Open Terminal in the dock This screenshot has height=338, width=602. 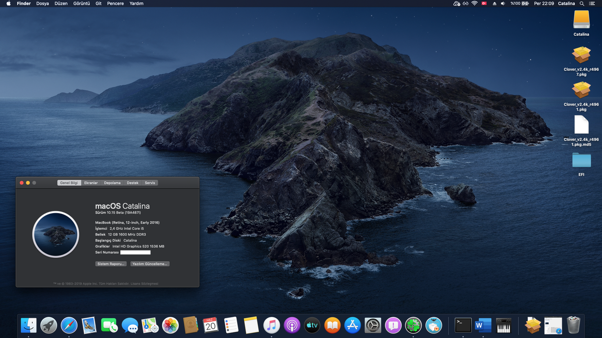463,325
